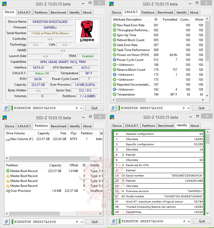Click status icon for Raw Read Error Rate
Viewport: 214px width, 228px height.
pos(115,25)
